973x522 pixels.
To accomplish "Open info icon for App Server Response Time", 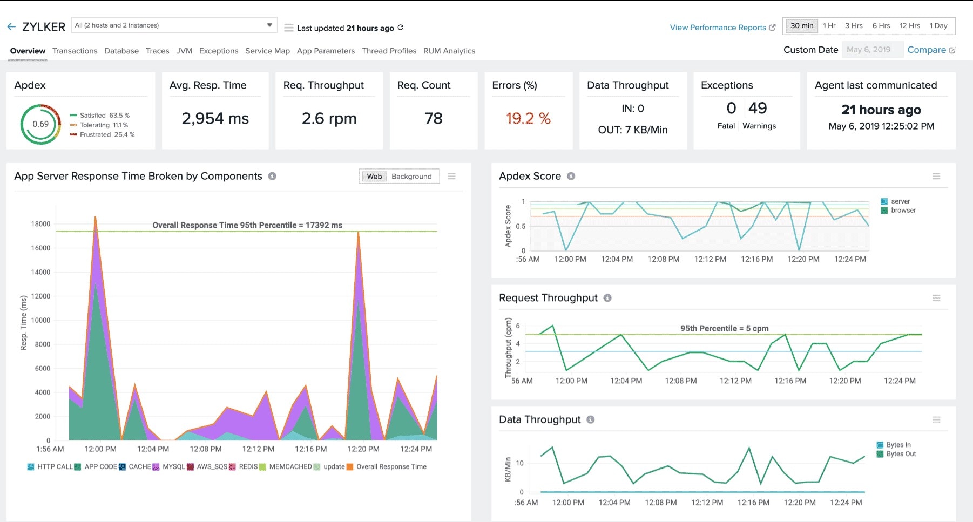I will [272, 176].
